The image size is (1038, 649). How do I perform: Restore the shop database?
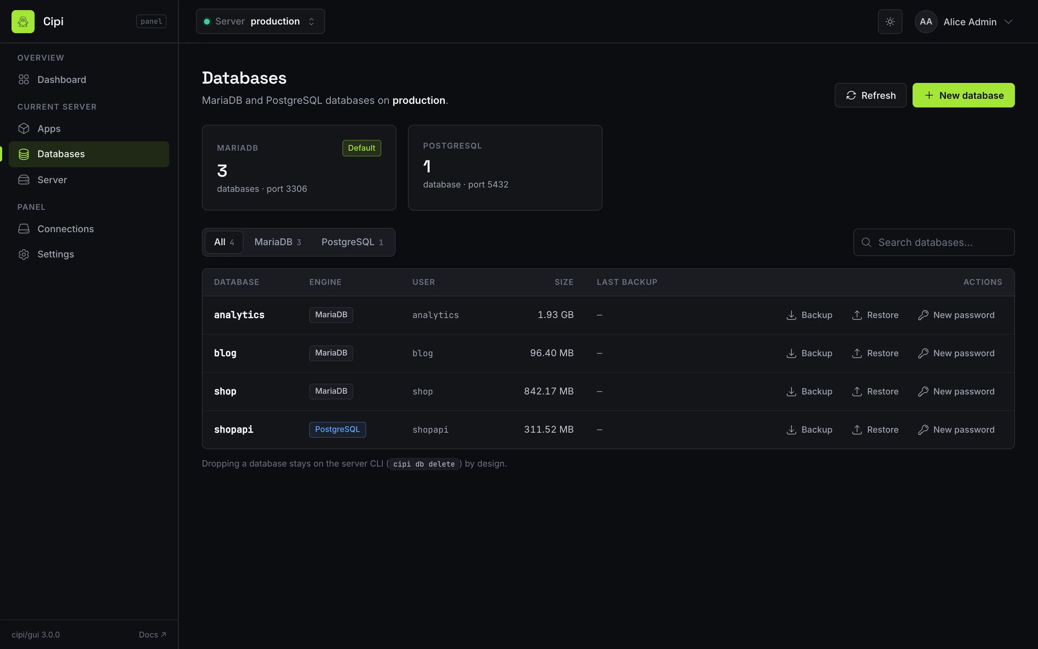tap(875, 392)
